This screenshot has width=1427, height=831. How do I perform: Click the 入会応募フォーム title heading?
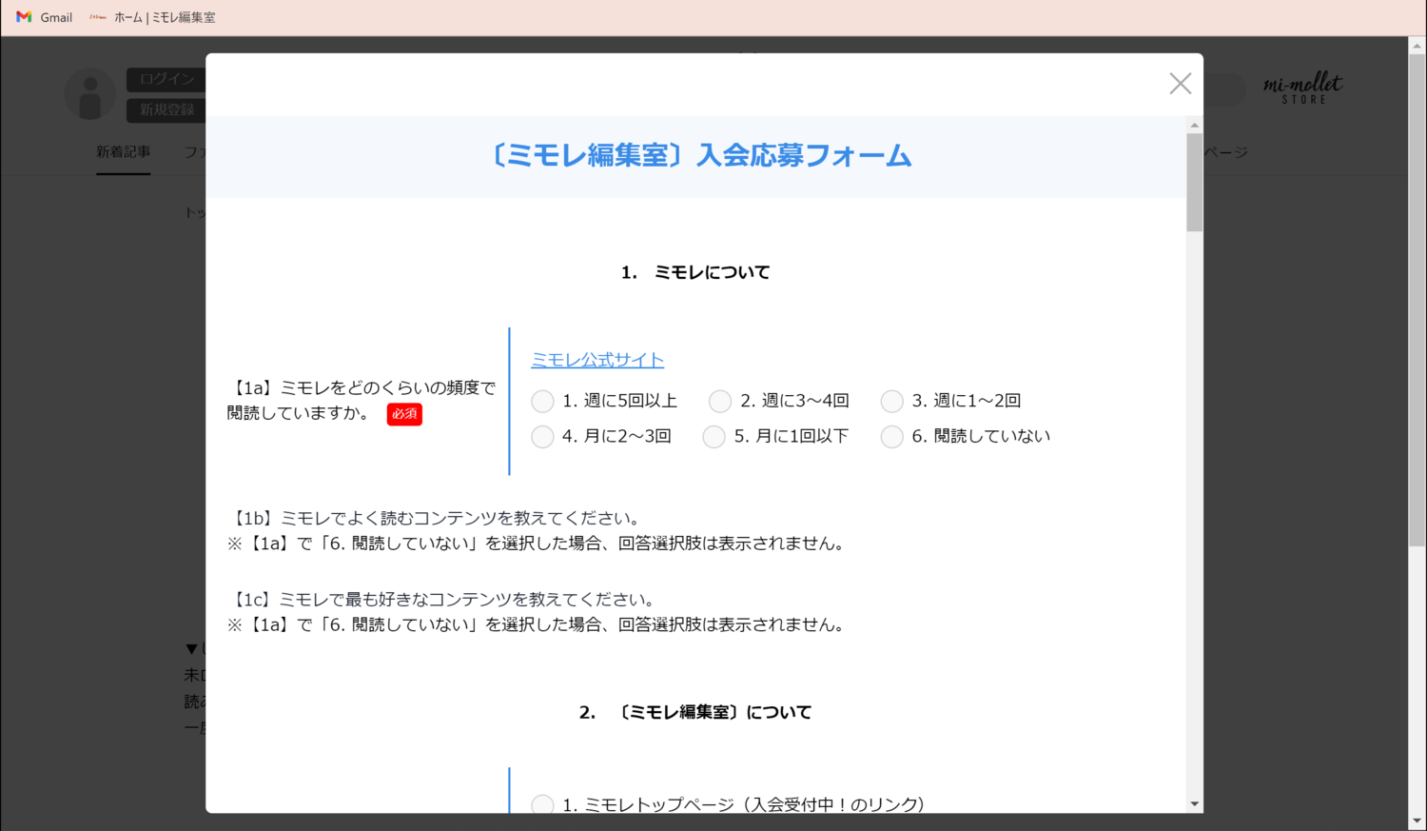click(x=700, y=155)
